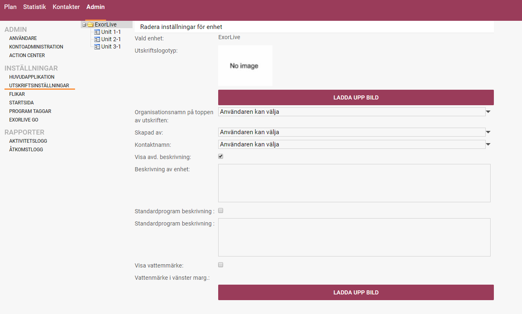Open Flikar settings
522x314 pixels.
pos(17,94)
